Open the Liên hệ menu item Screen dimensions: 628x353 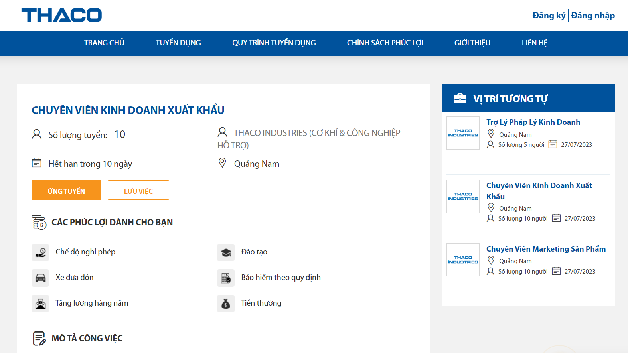pyautogui.click(x=535, y=43)
